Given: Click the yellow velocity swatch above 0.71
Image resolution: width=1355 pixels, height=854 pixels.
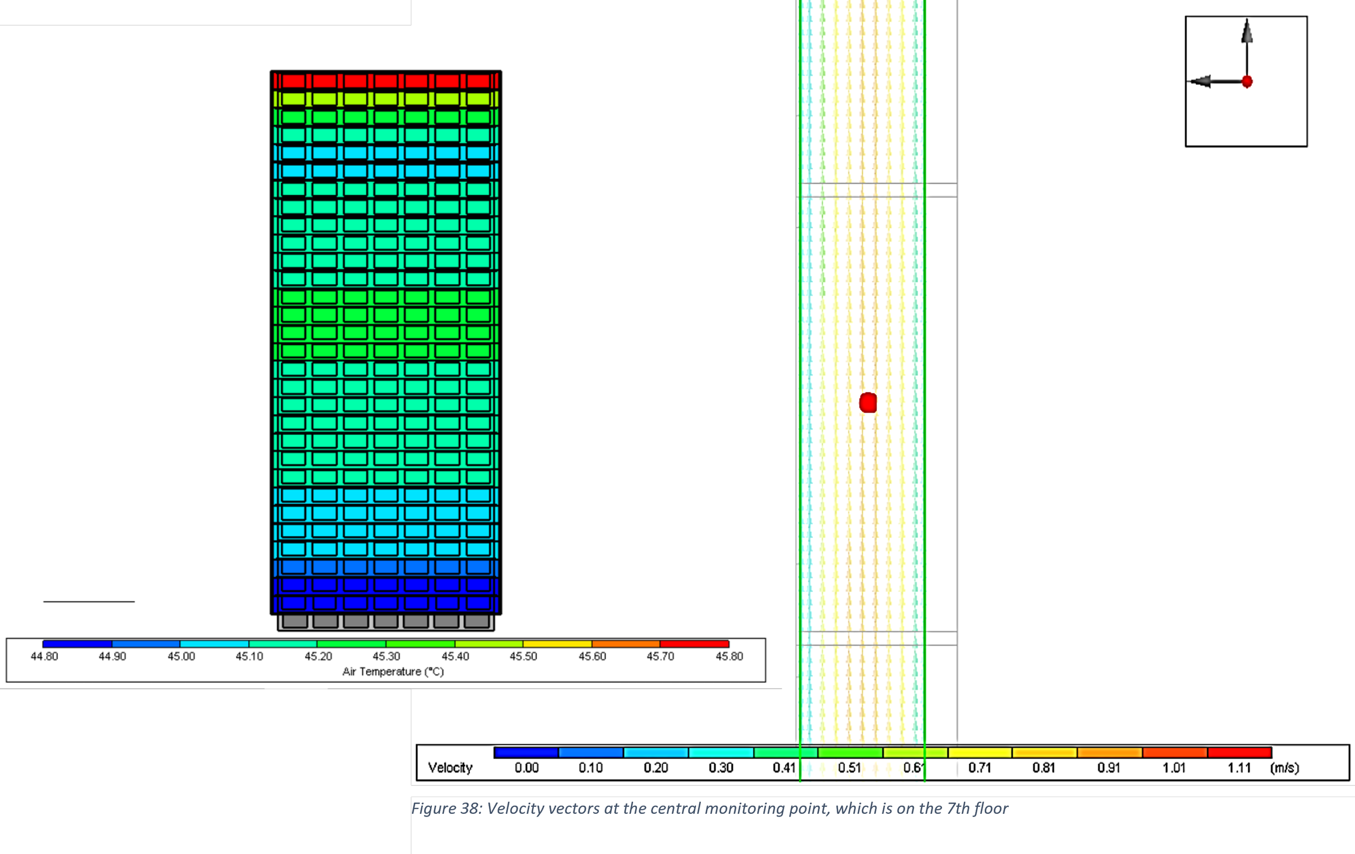Looking at the screenshot, I should point(980,753).
